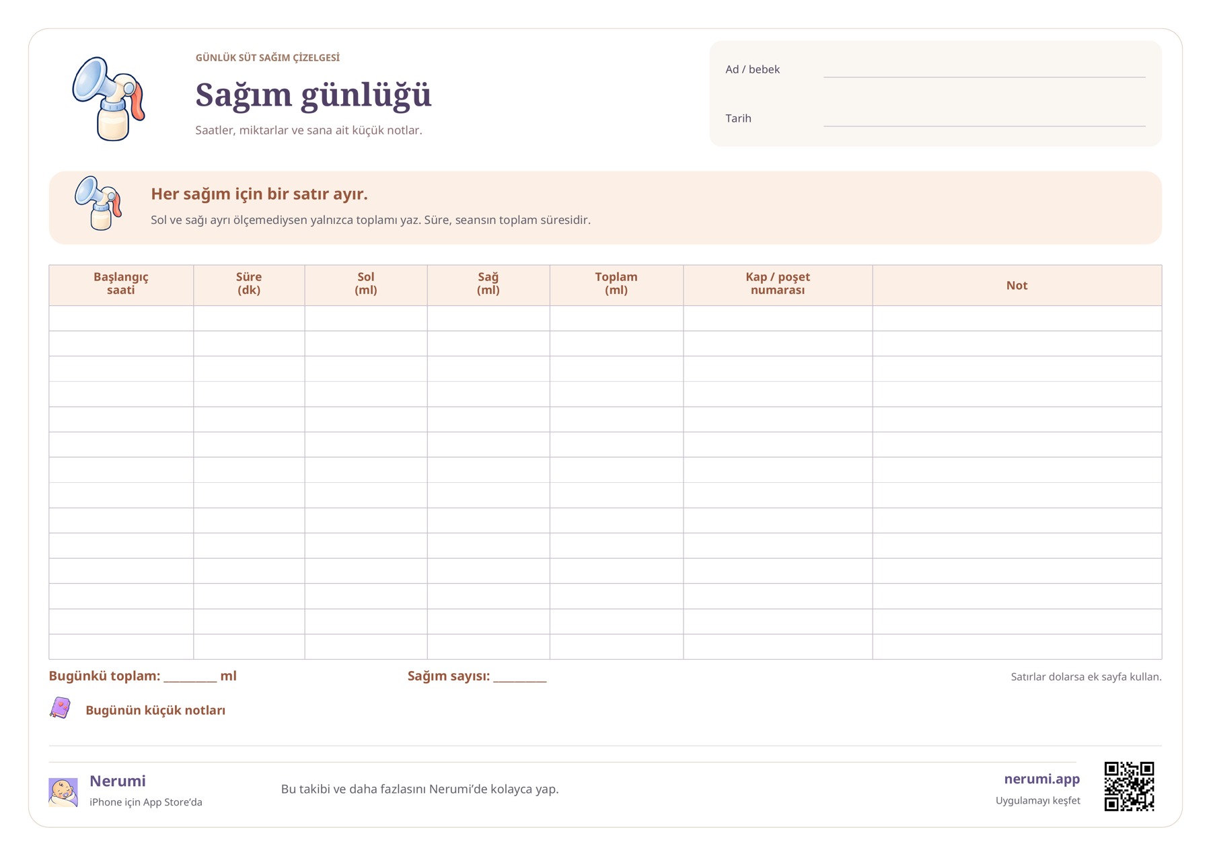Click the Süre (dk) column header
The width and height of the screenshot is (1211, 856).
(x=249, y=284)
